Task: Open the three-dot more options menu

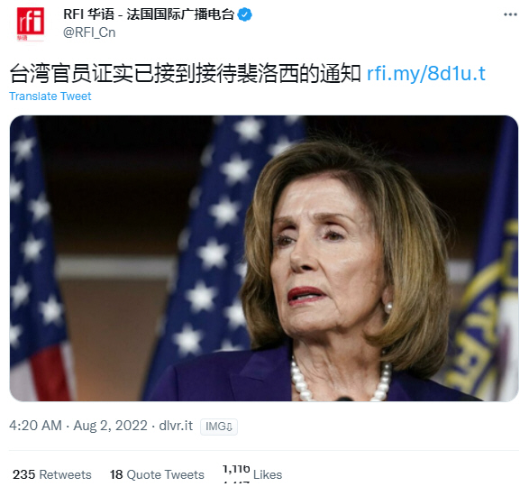Action: 510,14
